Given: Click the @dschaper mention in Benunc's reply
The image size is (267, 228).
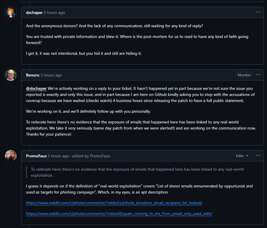Looking at the screenshot, I should tap(36, 88).
